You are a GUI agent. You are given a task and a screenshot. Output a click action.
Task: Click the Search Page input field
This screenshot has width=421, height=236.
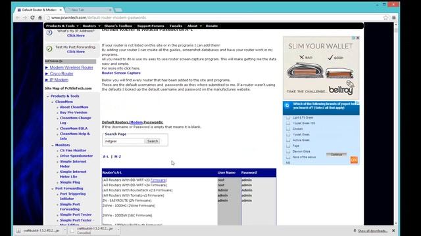124,141
